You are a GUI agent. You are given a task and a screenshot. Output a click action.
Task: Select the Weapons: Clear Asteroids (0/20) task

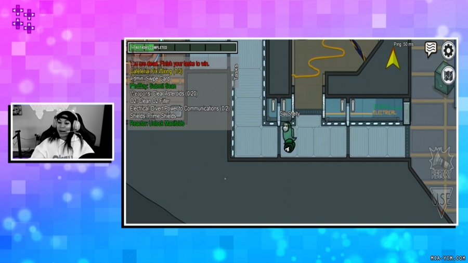[164, 94]
